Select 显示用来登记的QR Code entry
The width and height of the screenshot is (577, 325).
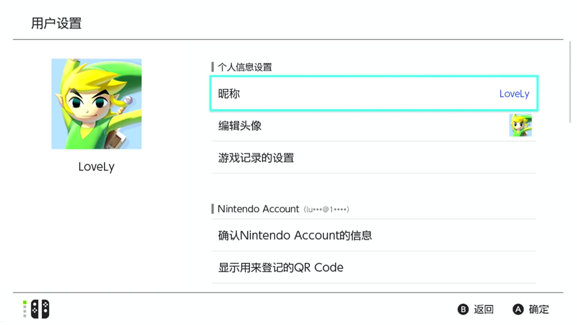pos(373,267)
